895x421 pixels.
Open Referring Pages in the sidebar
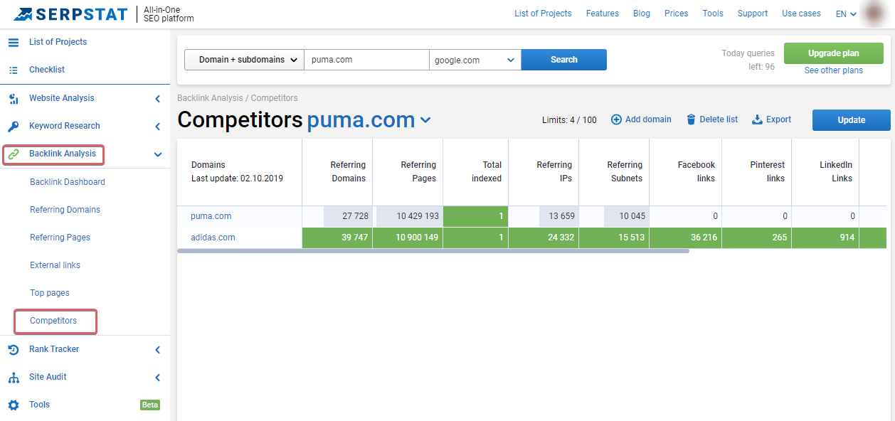(x=60, y=238)
